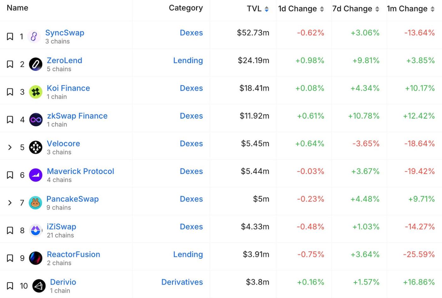The image size is (442, 298).
Task: Click the zkSwap Finance logo icon
Action: [36, 120]
